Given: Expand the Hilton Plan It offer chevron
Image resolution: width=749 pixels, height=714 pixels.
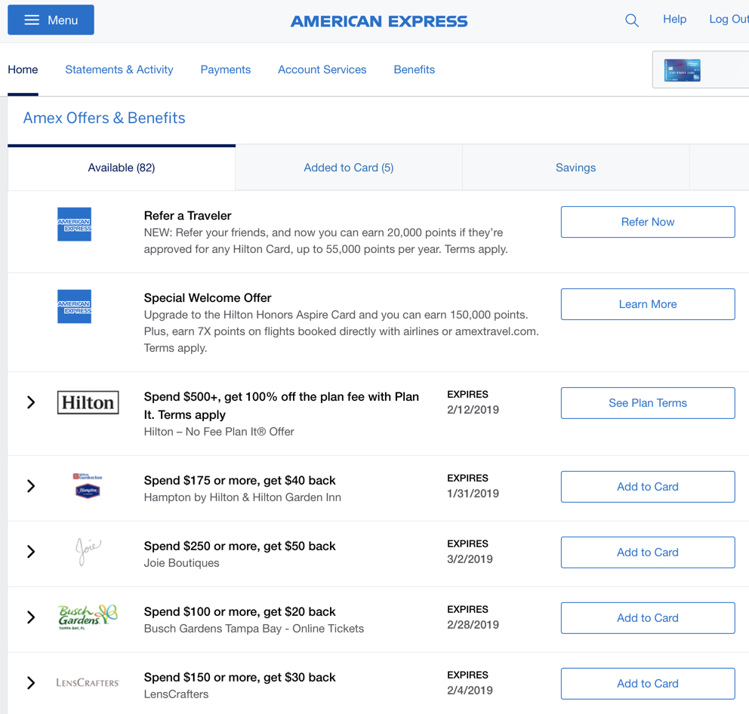Looking at the screenshot, I should pos(31,402).
